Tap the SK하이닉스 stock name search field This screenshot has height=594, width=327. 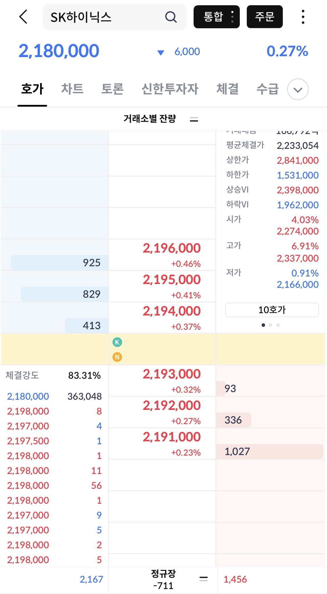[x=115, y=17]
